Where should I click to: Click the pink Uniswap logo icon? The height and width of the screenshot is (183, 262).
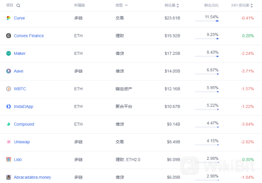click(x=9, y=142)
